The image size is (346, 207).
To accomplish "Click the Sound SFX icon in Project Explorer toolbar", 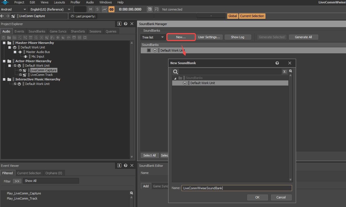I will 47,37.
